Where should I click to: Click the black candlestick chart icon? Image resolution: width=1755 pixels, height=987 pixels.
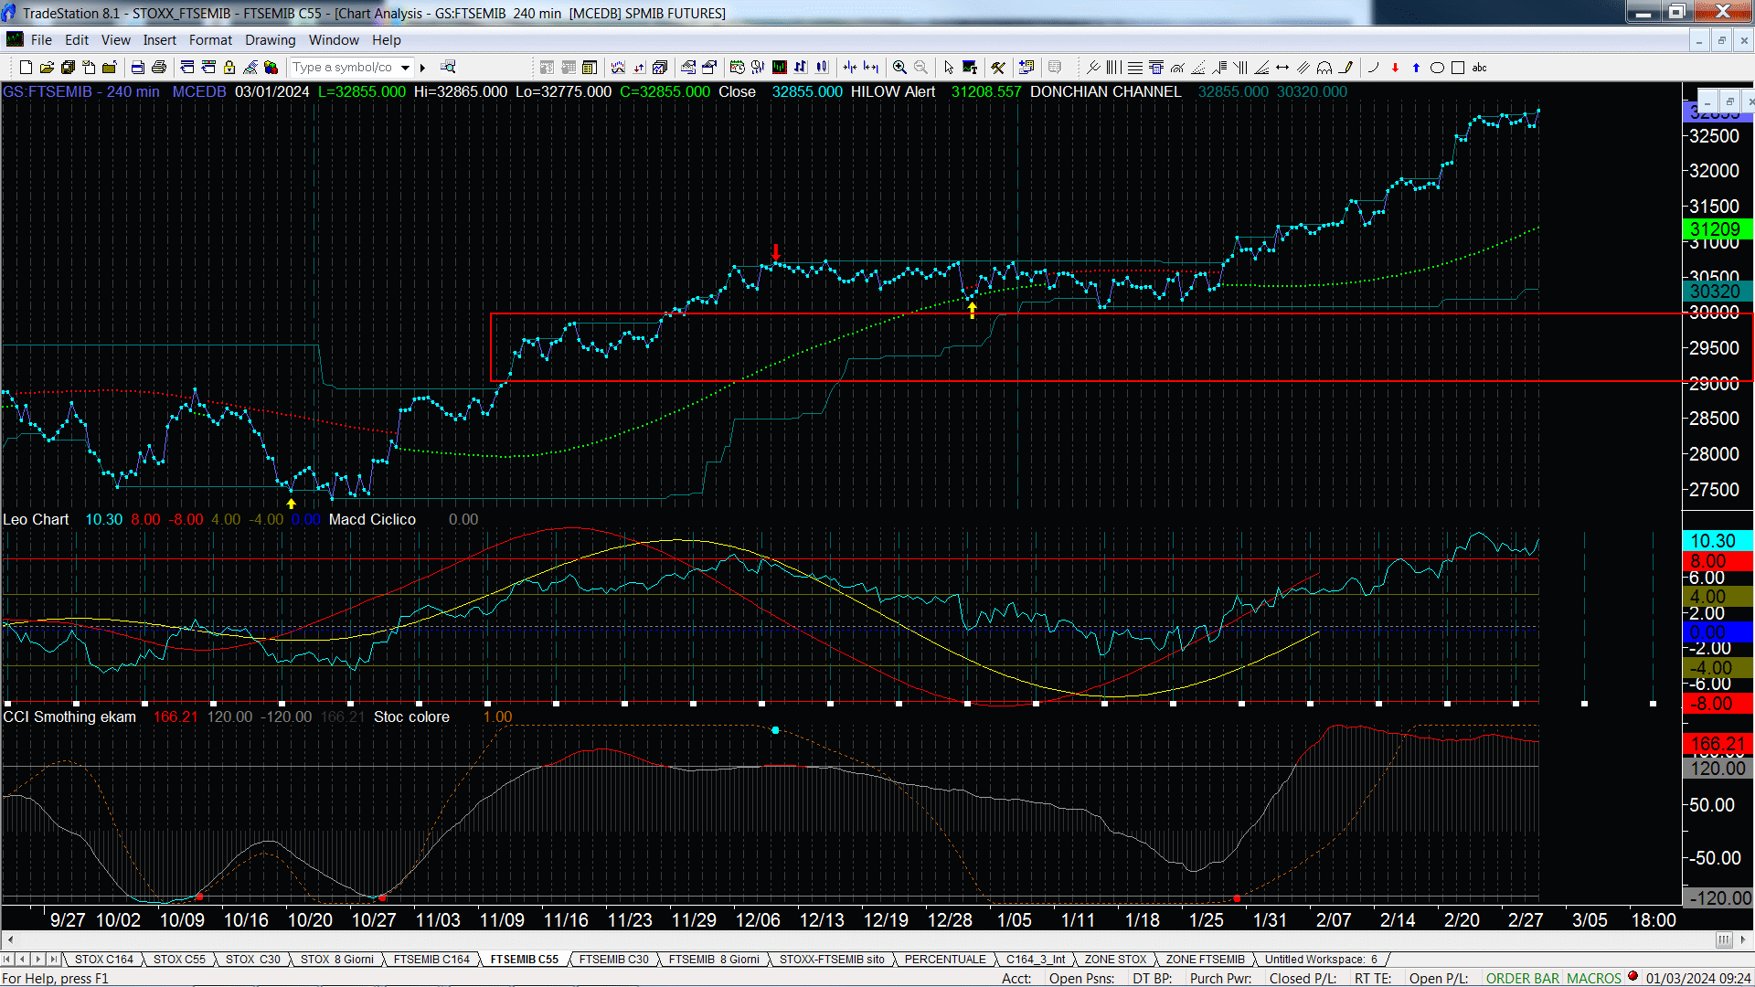780,67
